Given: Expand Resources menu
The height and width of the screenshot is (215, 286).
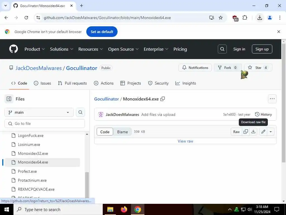Looking at the screenshot, I should click(91, 49).
